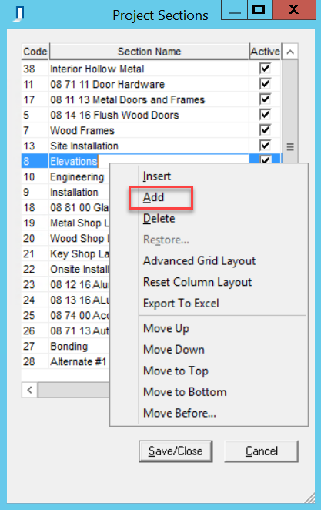Click the horizontal scroll left arrow

click(29, 390)
